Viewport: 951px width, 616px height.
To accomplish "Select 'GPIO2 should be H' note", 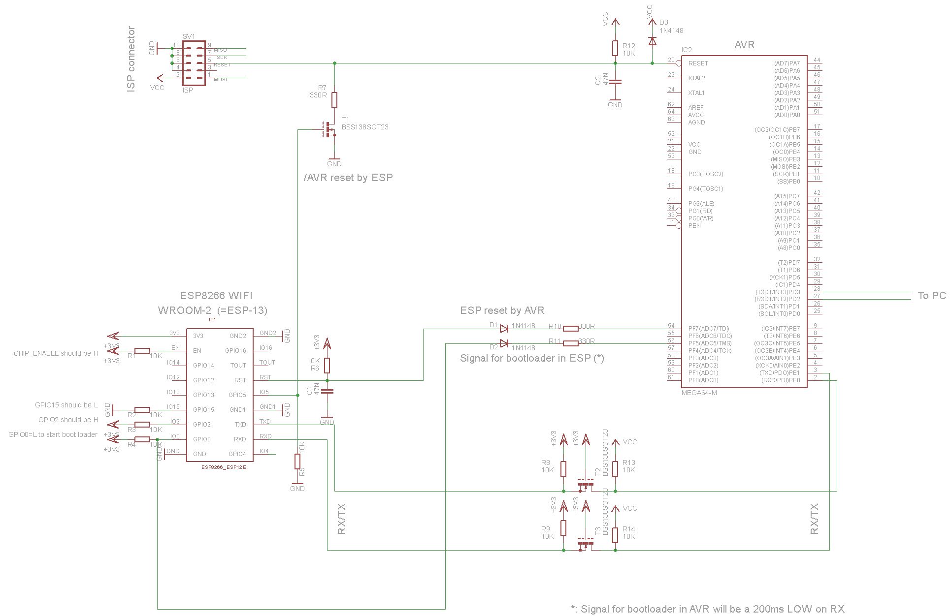I will pos(68,420).
